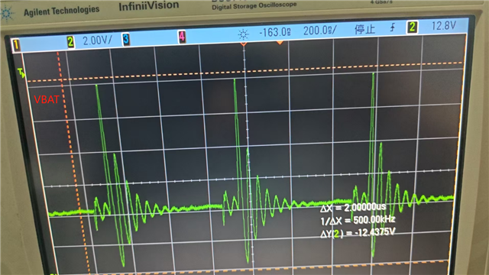Click the 停止 run status indicator
The height and width of the screenshot is (275, 489).
364,29
